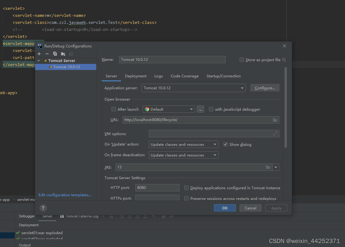Move configuration into a new folder icon

(63, 54)
